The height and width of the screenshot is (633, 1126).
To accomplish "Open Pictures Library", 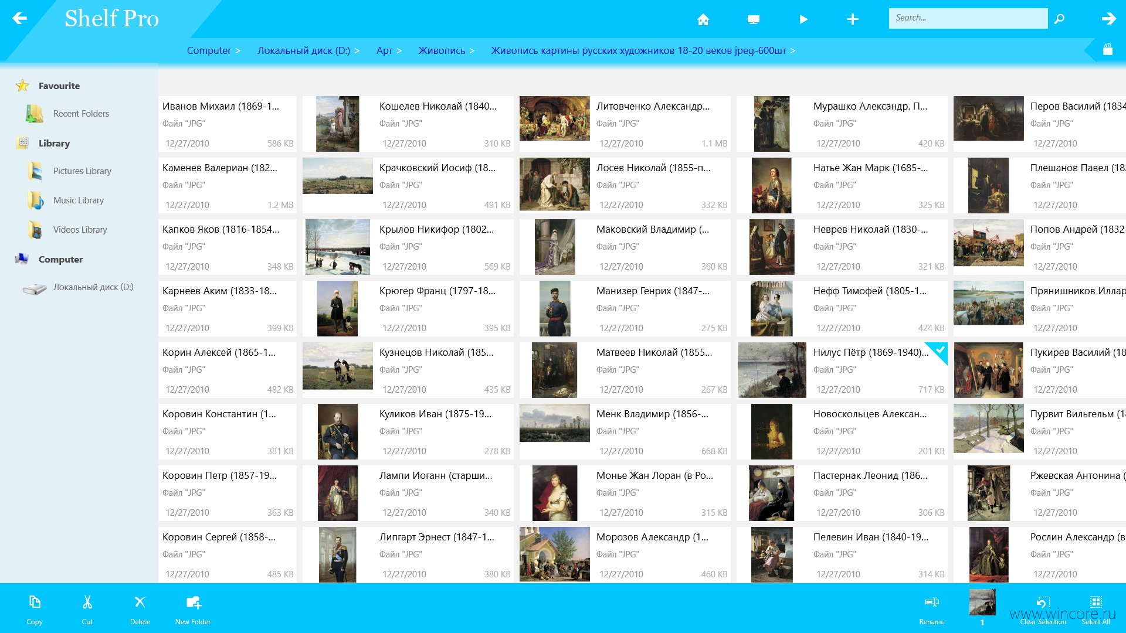I will point(82,171).
